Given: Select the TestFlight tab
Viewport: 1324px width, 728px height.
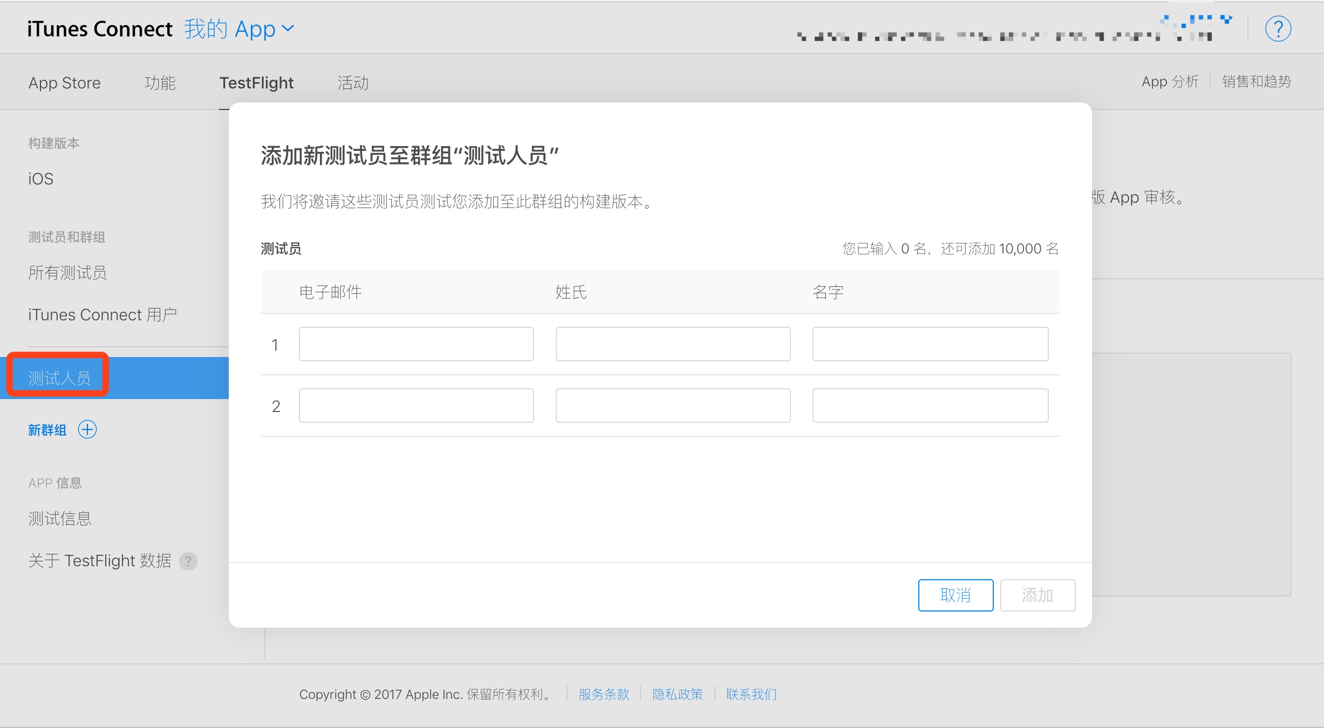Looking at the screenshot, I should 256,83.
